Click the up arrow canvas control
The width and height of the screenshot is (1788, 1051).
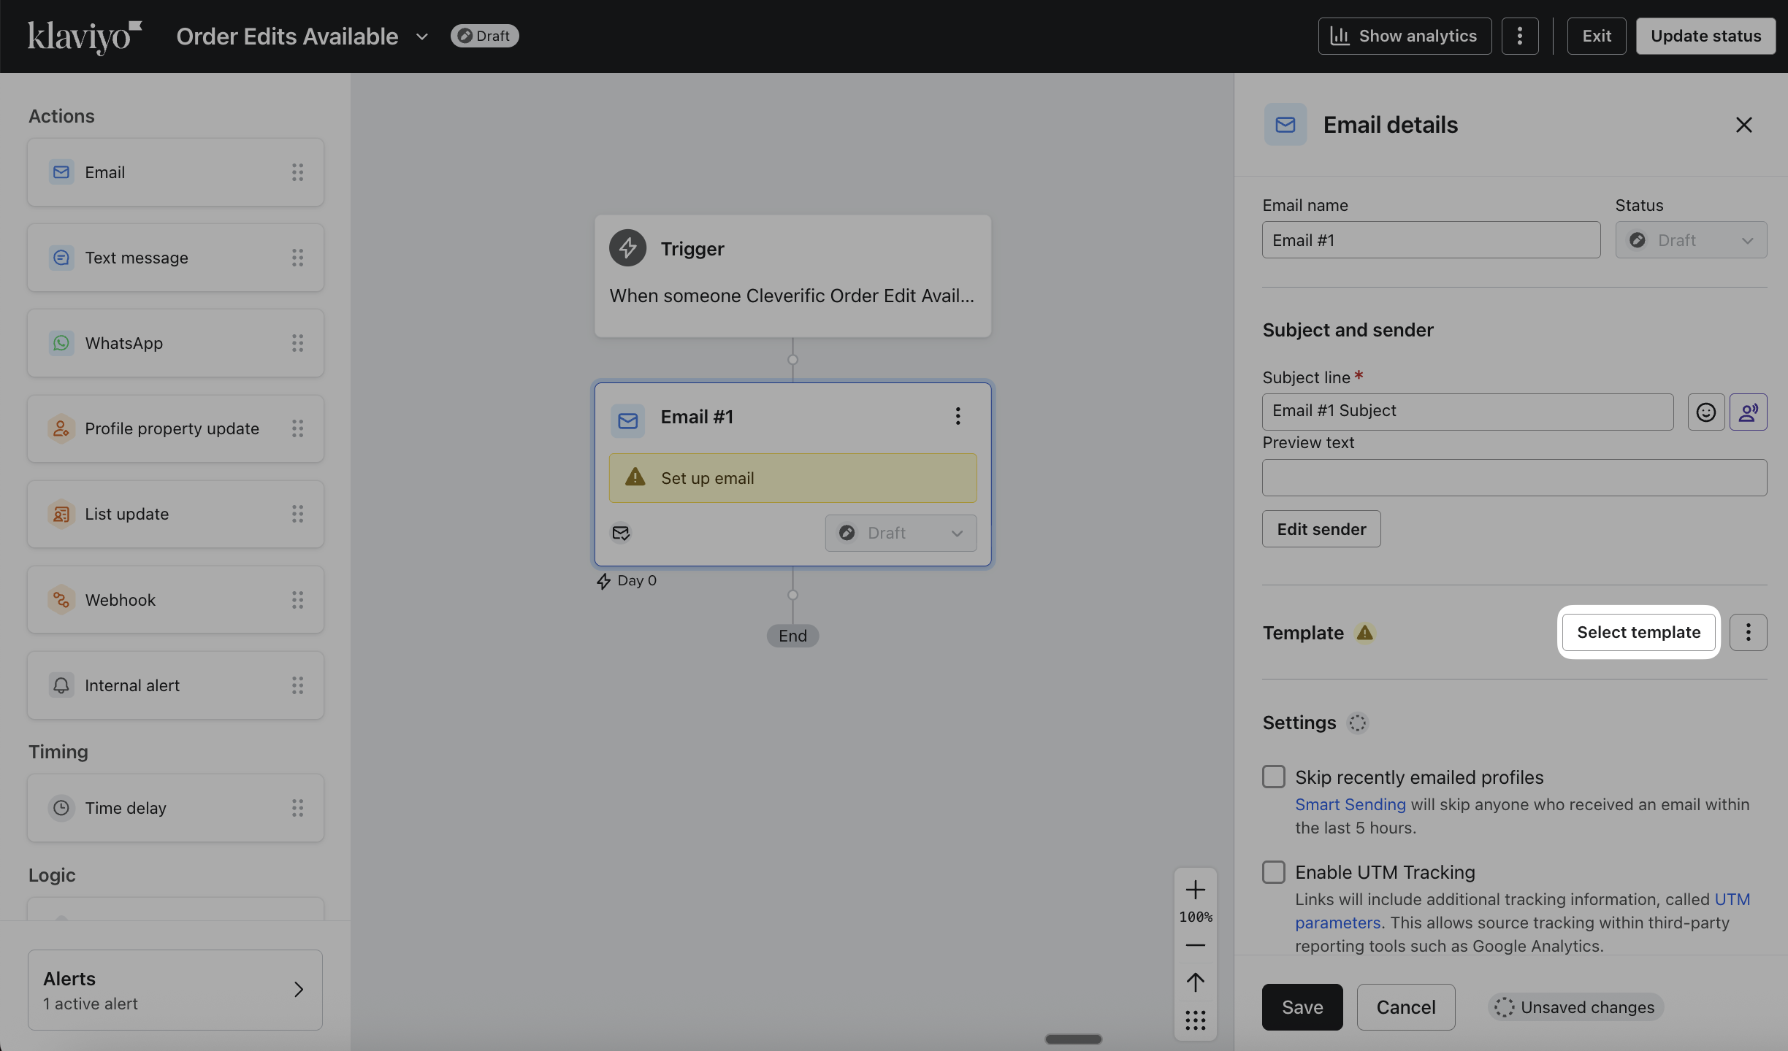(1195, 982)
